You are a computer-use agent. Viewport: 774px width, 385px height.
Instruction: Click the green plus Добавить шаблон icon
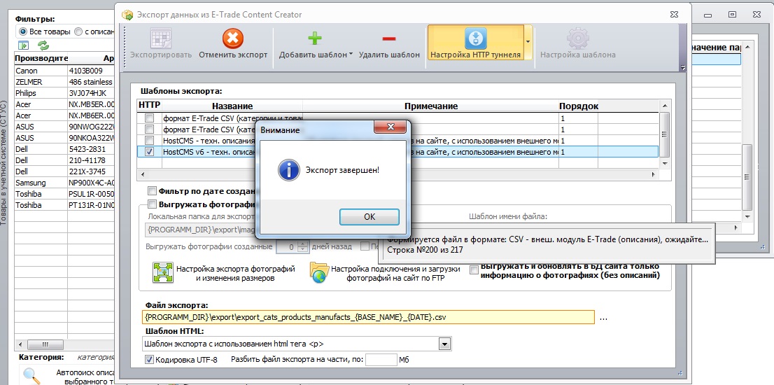click(x=316, y=38)
